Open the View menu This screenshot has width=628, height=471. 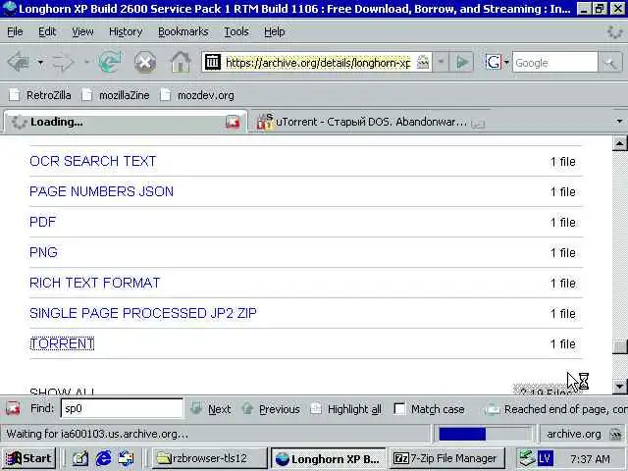click(82, 31)
